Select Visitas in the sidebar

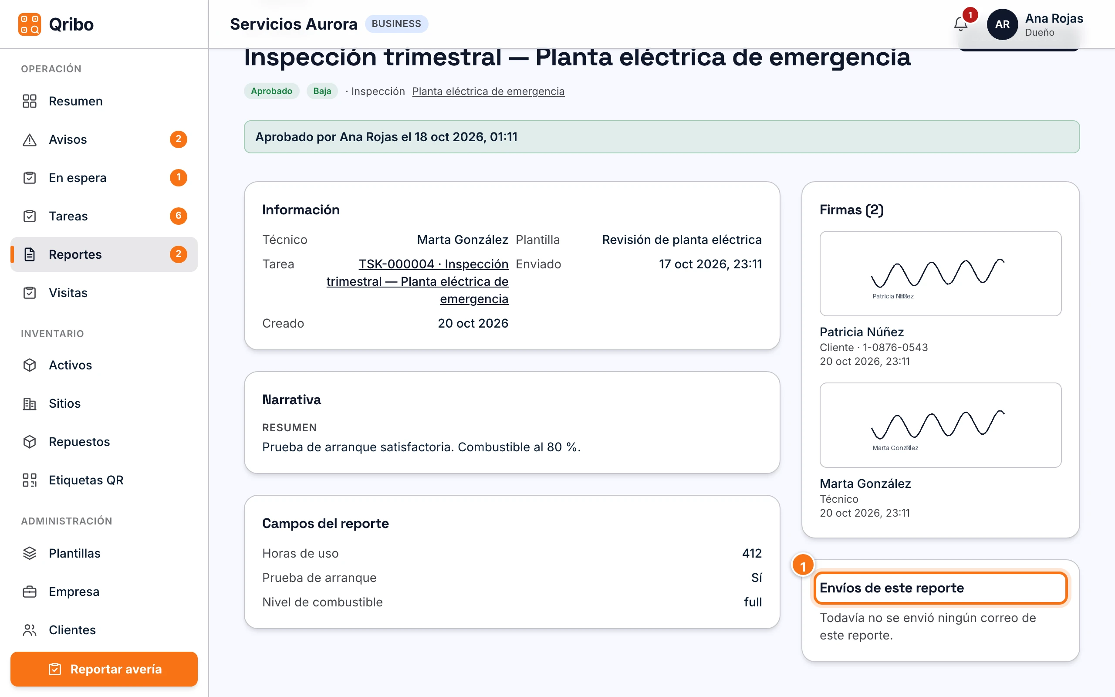(104, 292)
